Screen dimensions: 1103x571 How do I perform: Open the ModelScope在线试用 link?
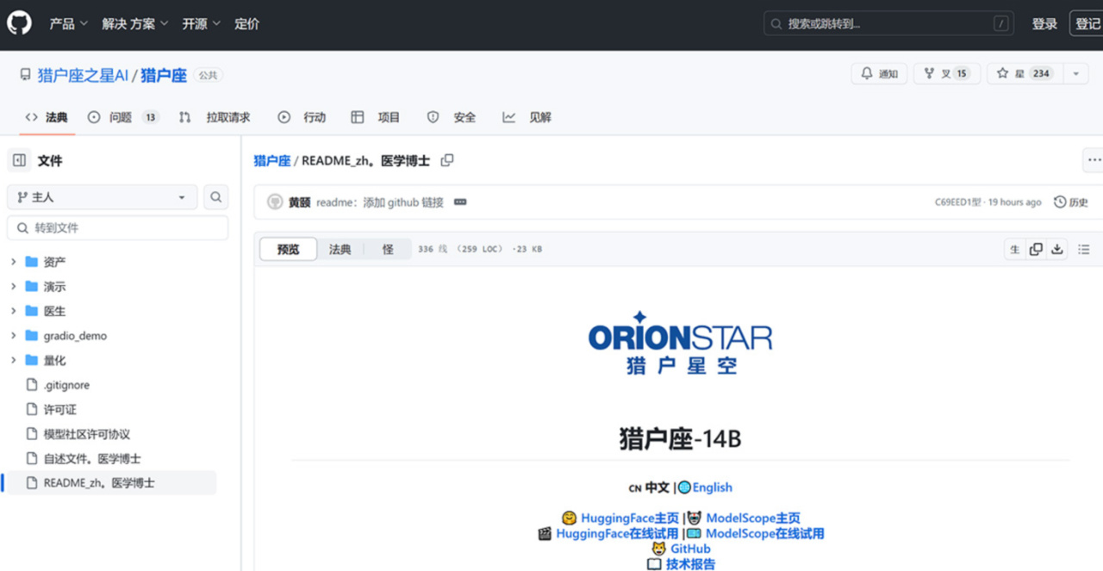(x=765, y=534)
